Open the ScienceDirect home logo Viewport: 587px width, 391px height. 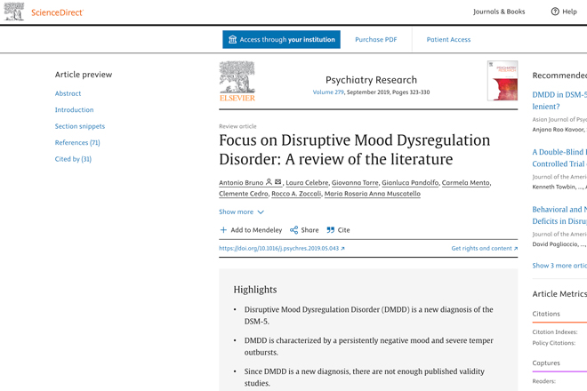tap(57, 12)
